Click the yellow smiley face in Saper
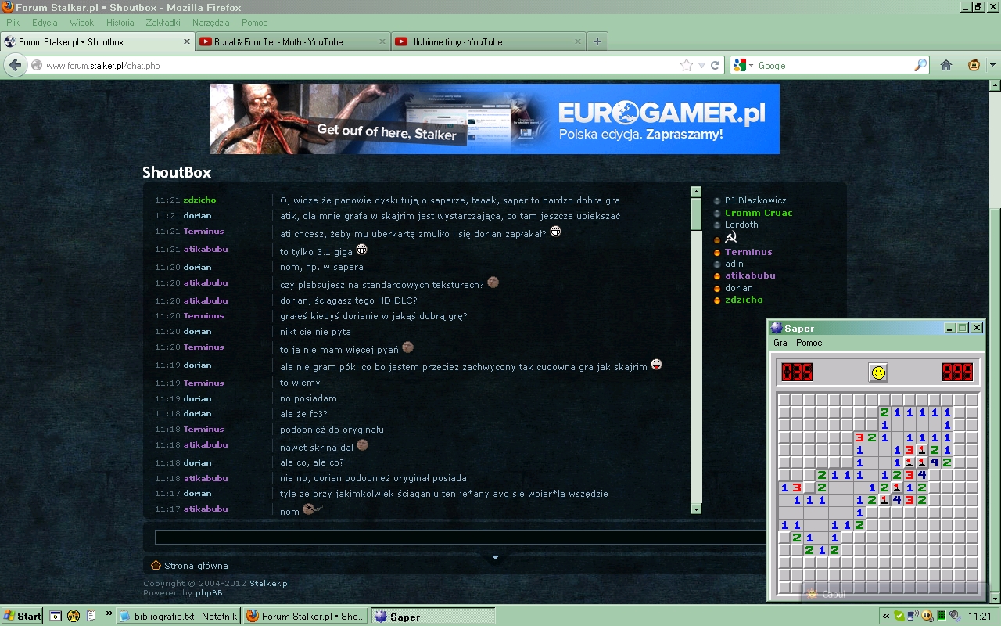 coord(878,372)
